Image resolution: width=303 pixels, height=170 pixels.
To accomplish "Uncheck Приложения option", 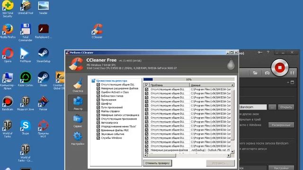I will pos(98,100).
